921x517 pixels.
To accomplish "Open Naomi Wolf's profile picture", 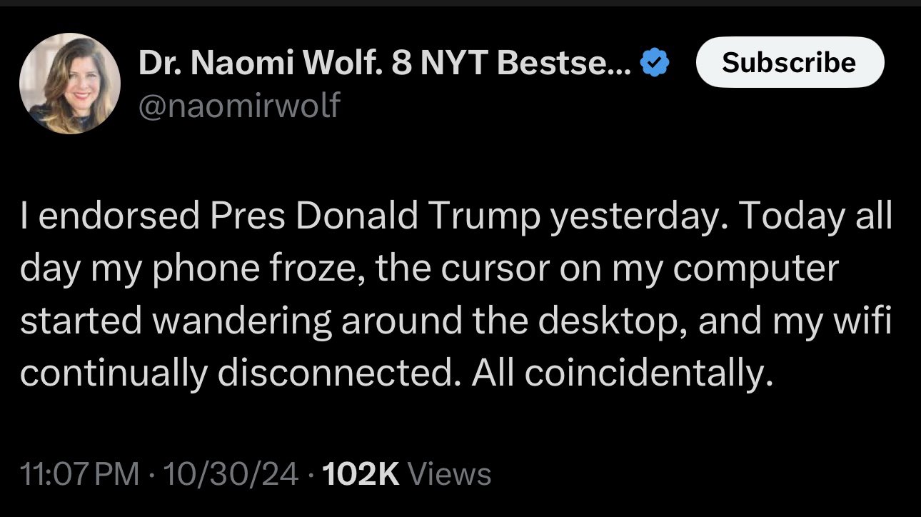I will pos(69,84).
